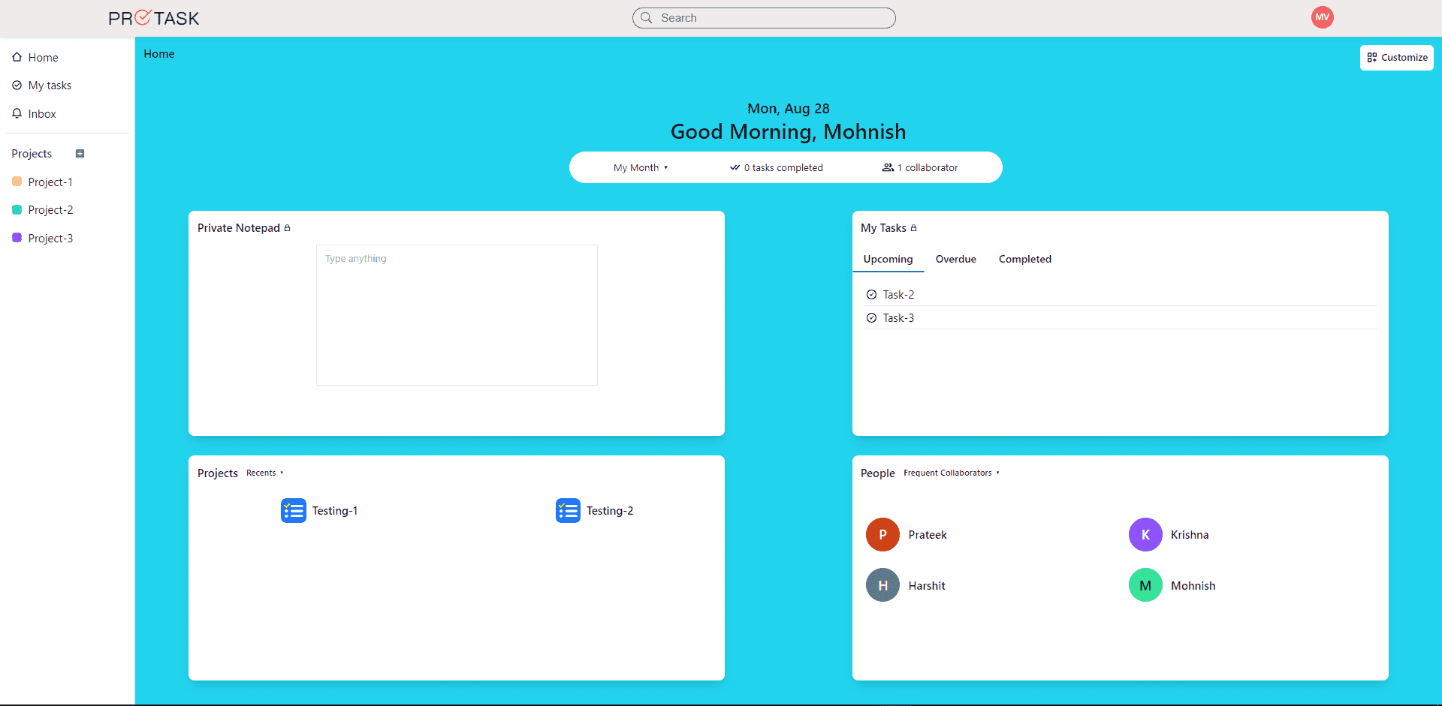Click inside the Type anything notepad field

click(457, 315)
